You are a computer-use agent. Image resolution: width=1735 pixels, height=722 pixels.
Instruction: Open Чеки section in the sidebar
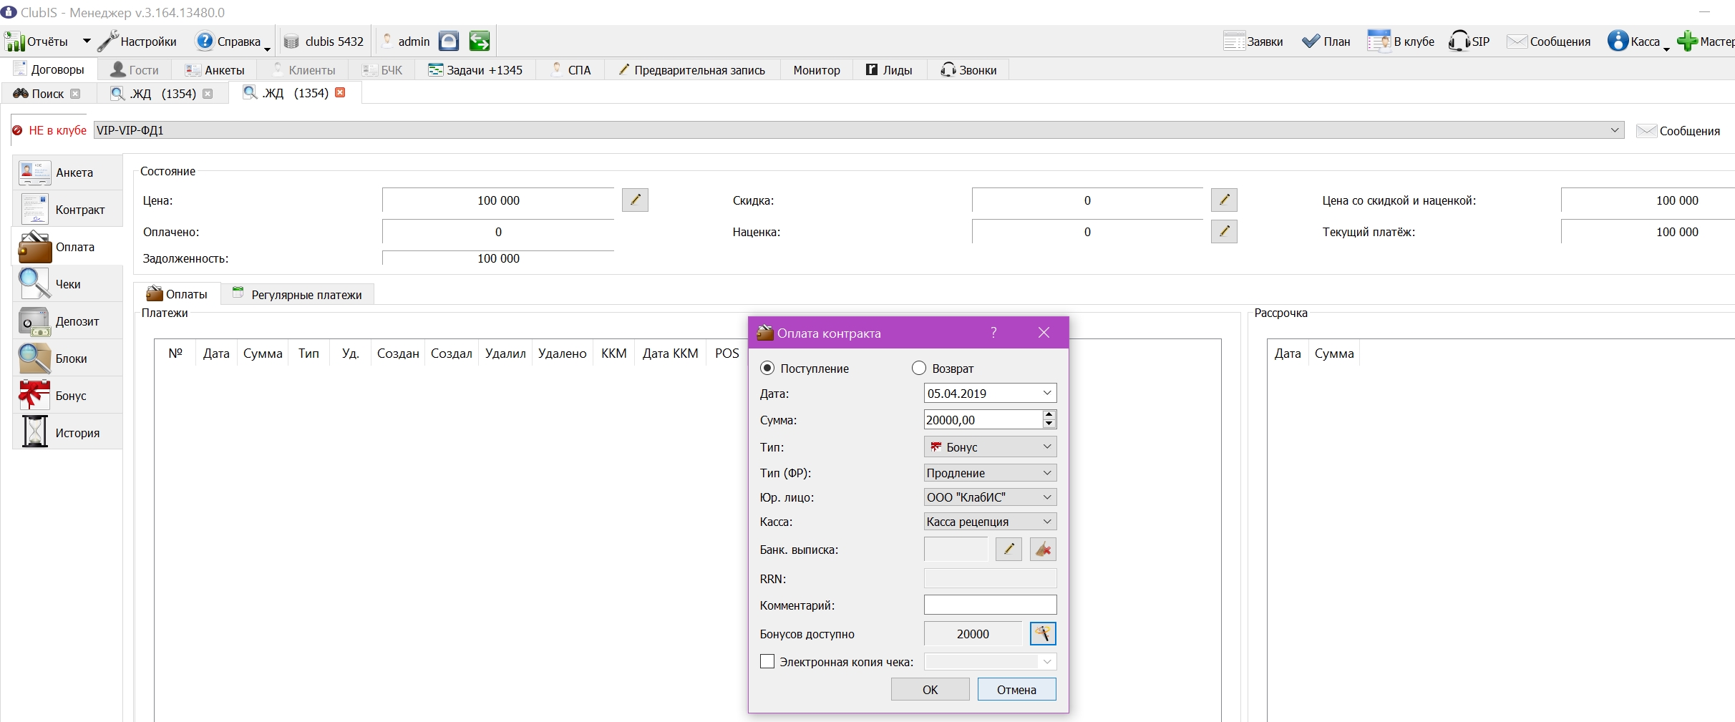click(x=67, y=284)
